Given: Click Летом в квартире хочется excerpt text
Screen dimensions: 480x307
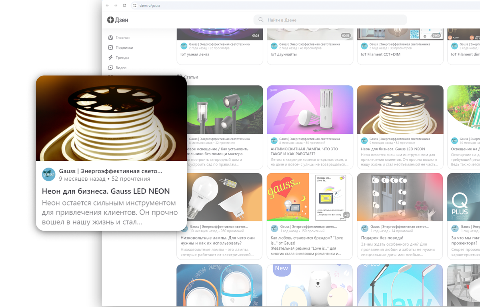Looking at the screenshot, I should 309,162.
